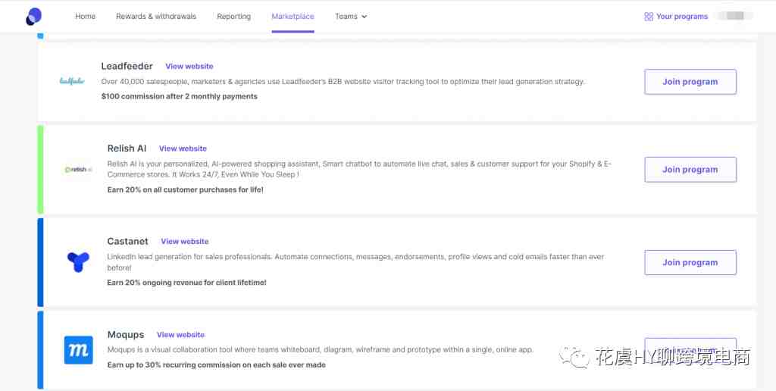Open Your programs link
Viewport: 776px width, 391px height.
coord(682,17)
